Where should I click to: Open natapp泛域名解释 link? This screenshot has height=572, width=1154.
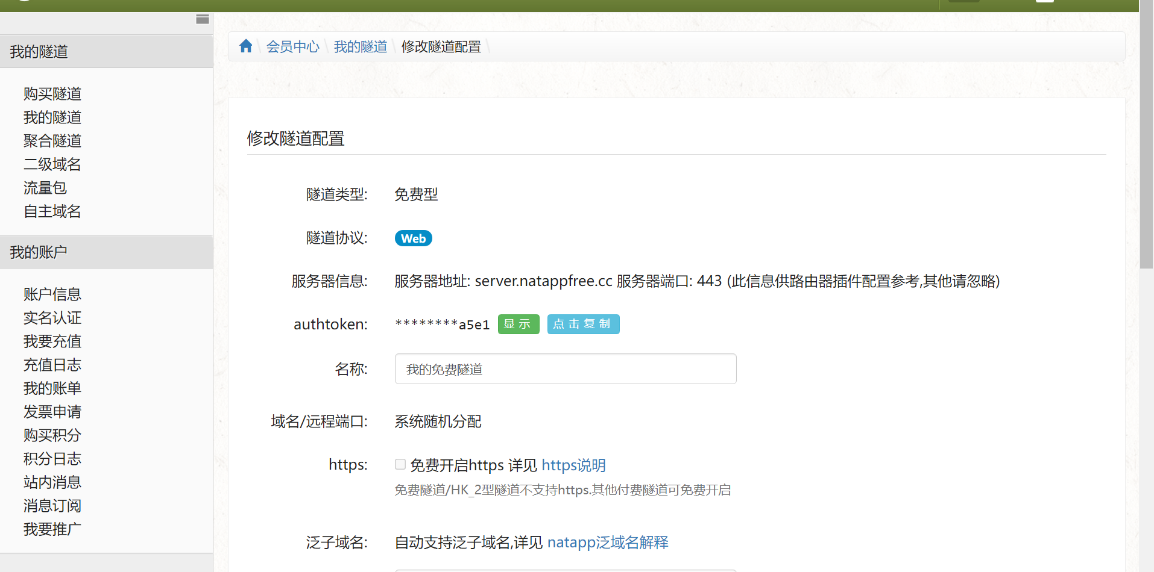pos(608,542)
